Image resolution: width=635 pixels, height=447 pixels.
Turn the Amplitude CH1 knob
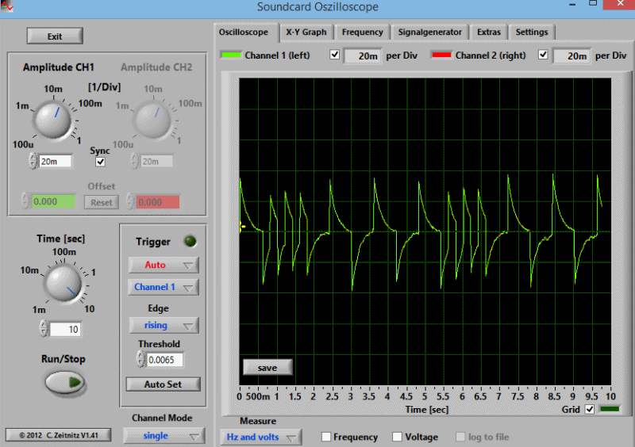pyautogui.click(x=53, y=120)
